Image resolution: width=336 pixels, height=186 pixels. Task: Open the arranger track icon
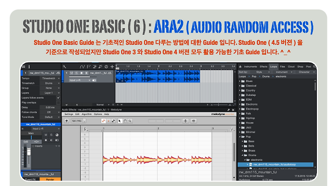(94, 67)
